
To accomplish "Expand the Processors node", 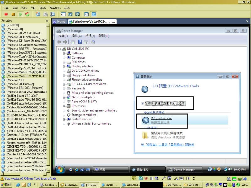I will click(64, 106).
